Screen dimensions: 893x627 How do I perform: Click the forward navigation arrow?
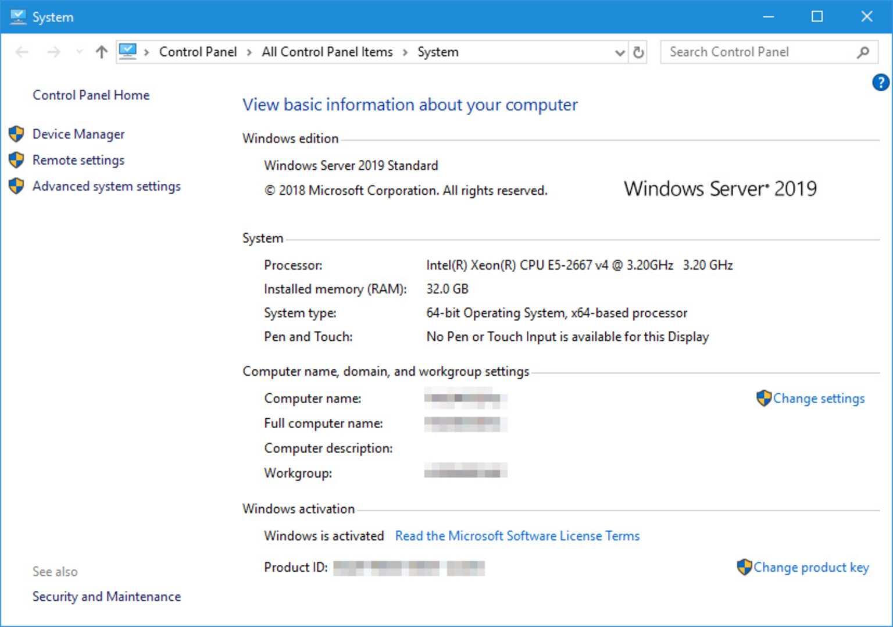[x=53, y=52]
